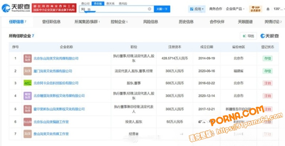Open company link 霍尔果斯东山淘美影视文化有限公司

point(59,109)
